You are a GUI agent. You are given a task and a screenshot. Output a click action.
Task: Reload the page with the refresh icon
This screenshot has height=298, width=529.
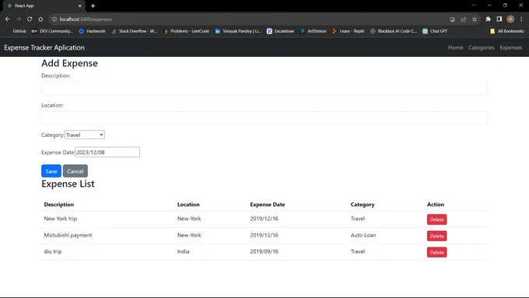30,19
